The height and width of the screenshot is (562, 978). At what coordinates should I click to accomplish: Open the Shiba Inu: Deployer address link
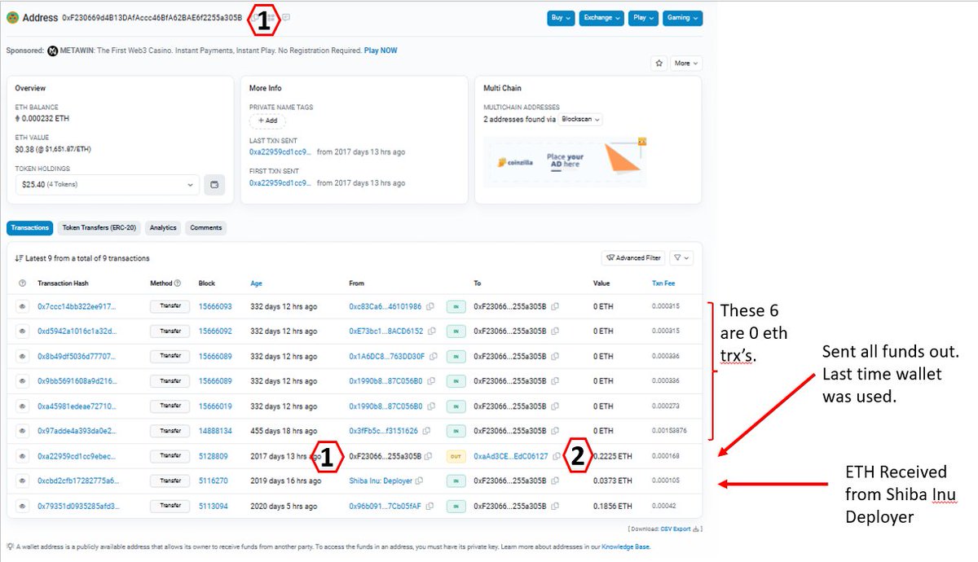coord(381,481)
